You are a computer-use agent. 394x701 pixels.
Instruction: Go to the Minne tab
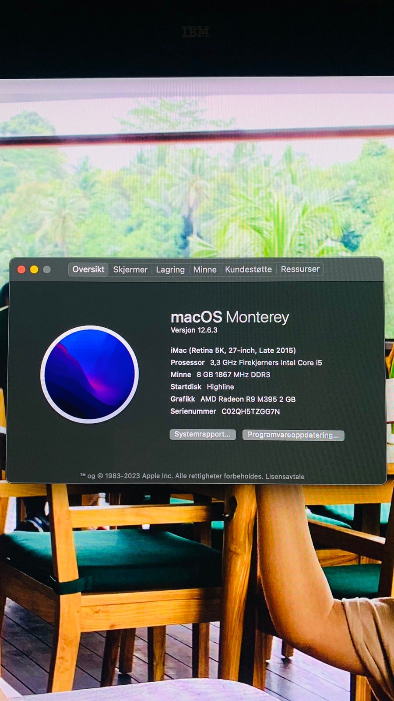tap(205, 269)
